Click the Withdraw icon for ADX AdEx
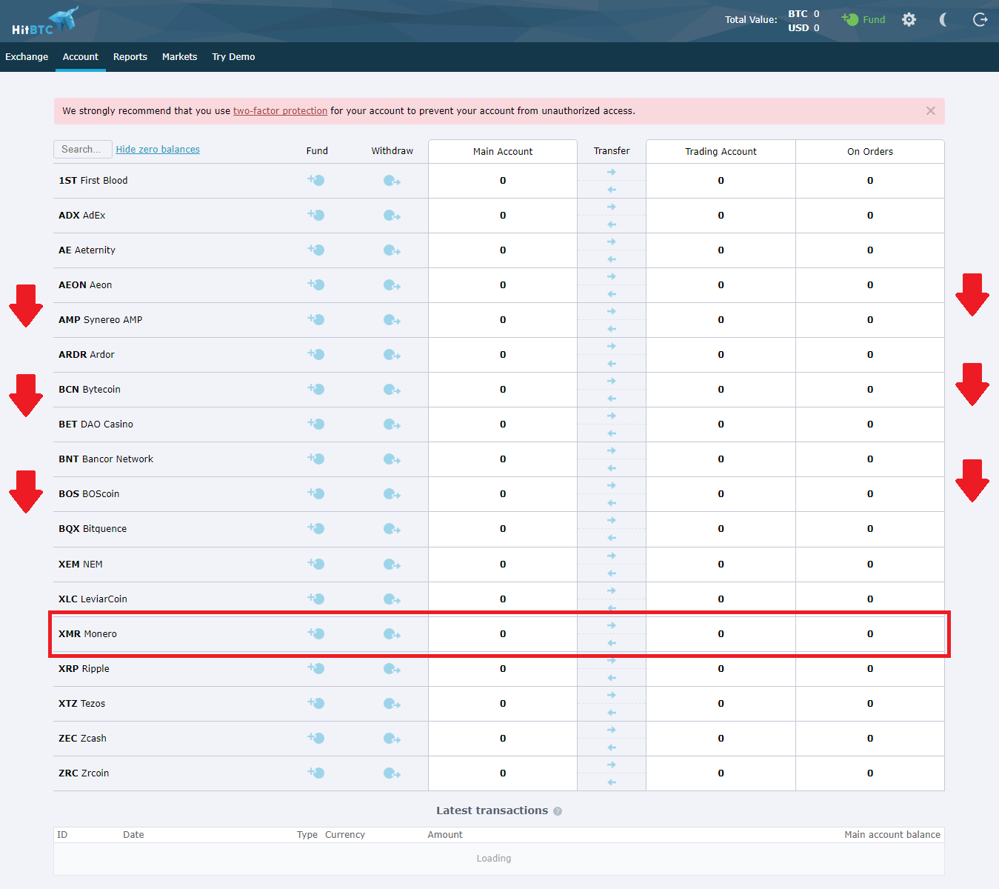The width and height of the screenshot is (999, 889). [392, 216]
